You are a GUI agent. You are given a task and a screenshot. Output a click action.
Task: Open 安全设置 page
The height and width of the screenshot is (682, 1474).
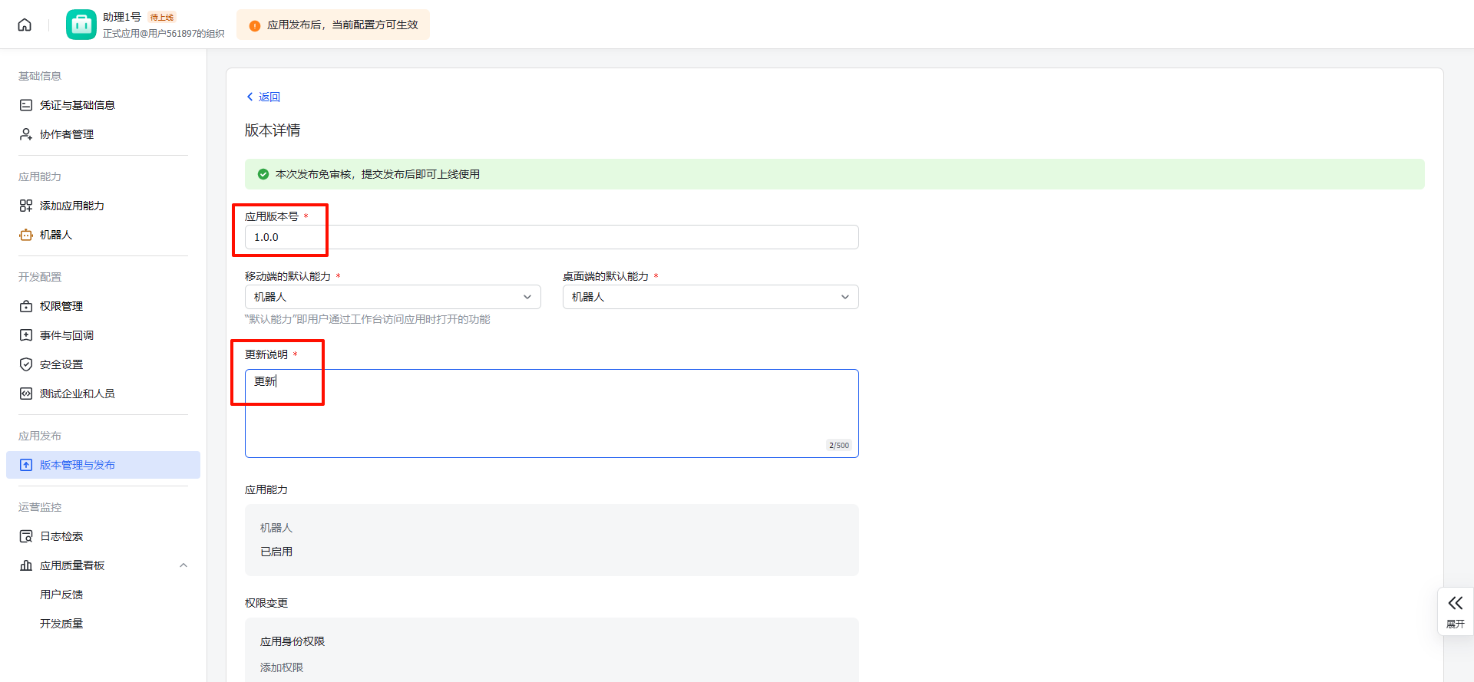pos(61,364)
